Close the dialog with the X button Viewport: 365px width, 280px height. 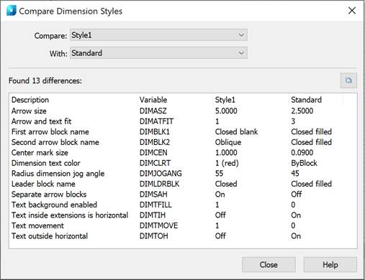pos(352,11)
